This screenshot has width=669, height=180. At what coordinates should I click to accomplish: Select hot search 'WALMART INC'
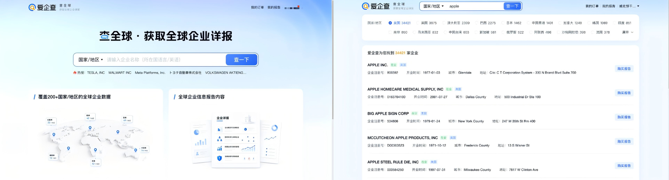point(120,73)
